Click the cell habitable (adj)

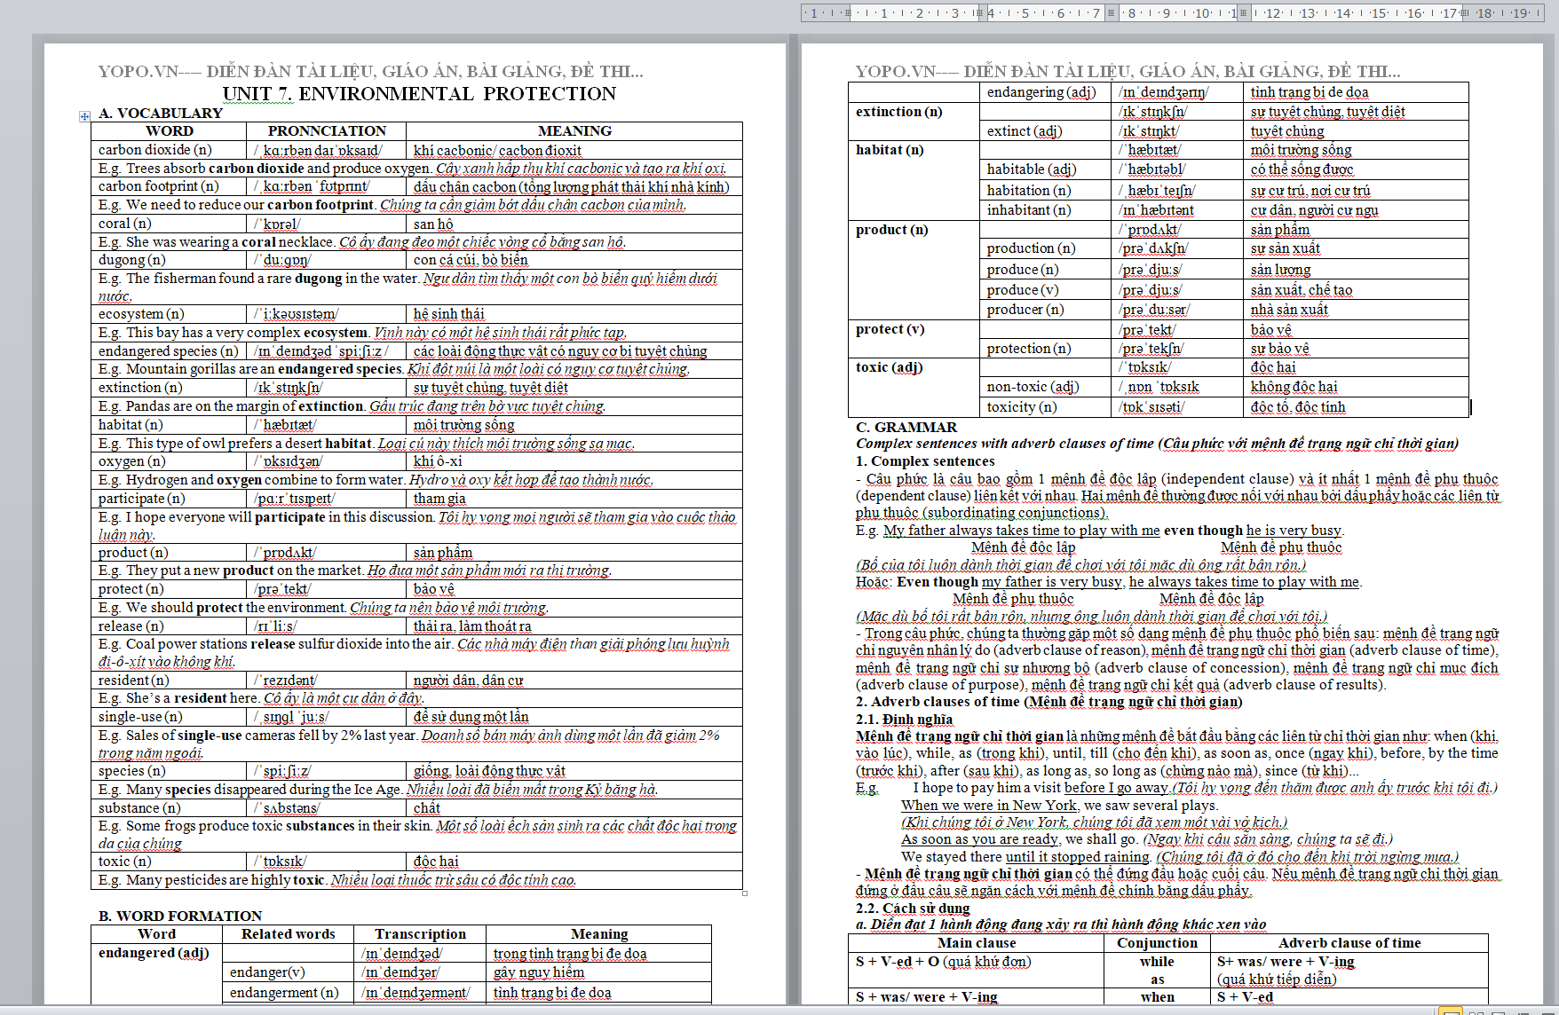(x=1045, y=169)
